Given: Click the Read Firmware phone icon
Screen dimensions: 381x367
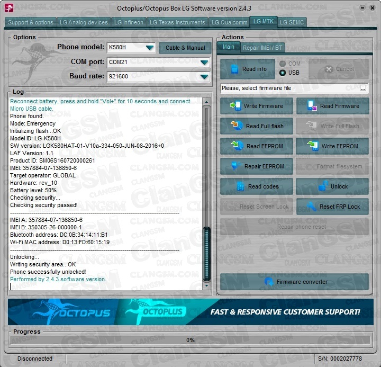Looking at the screenshot, I should tap(312, 106).
